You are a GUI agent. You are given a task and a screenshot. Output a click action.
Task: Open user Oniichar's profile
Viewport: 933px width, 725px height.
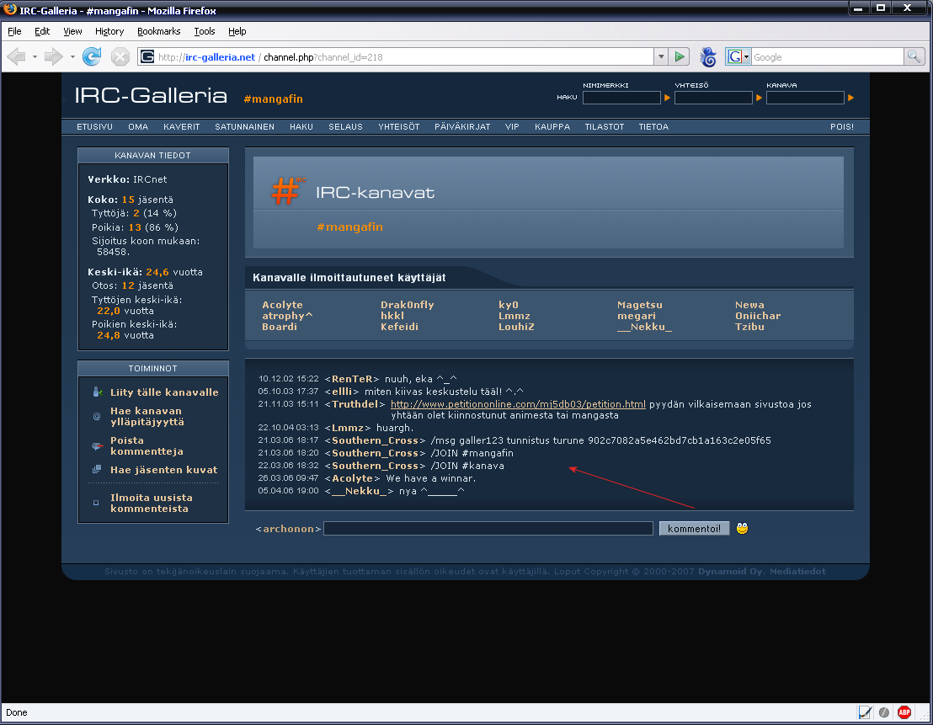coord(758,316)
